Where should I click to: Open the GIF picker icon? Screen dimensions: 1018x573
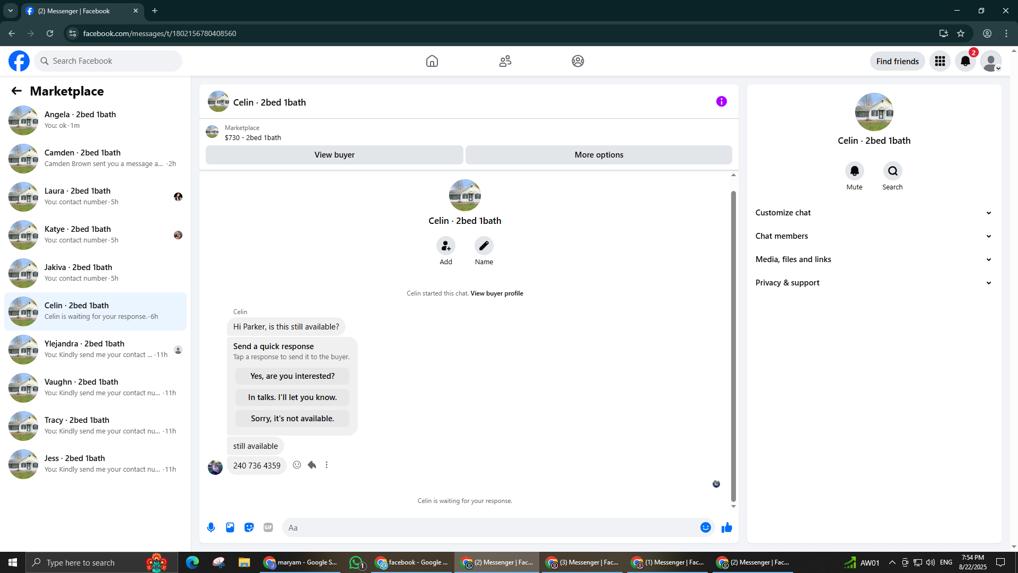pos(268,527)
